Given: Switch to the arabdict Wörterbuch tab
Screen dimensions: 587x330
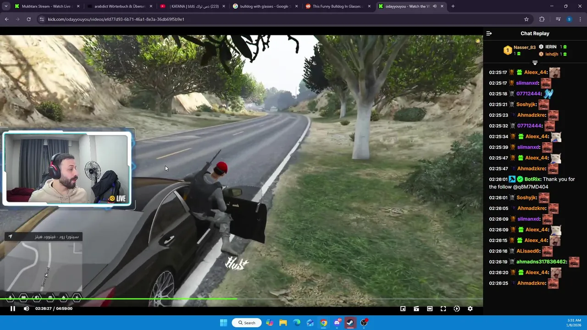Looking at the screenshot, I should [119, 6].
